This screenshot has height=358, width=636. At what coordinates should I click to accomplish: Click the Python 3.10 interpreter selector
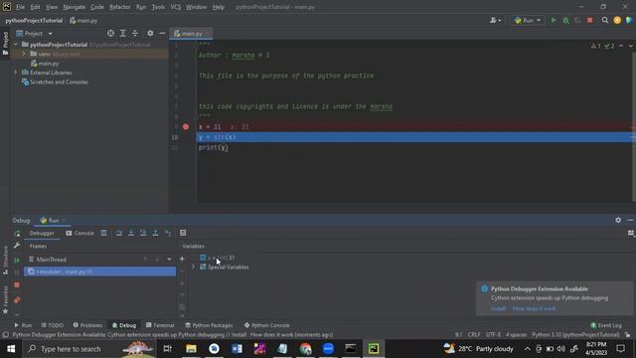point(575,335)
